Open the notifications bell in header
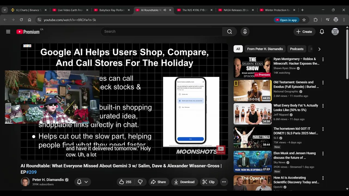Viewport: 349px width, 196px height. [x=322, y=32]
